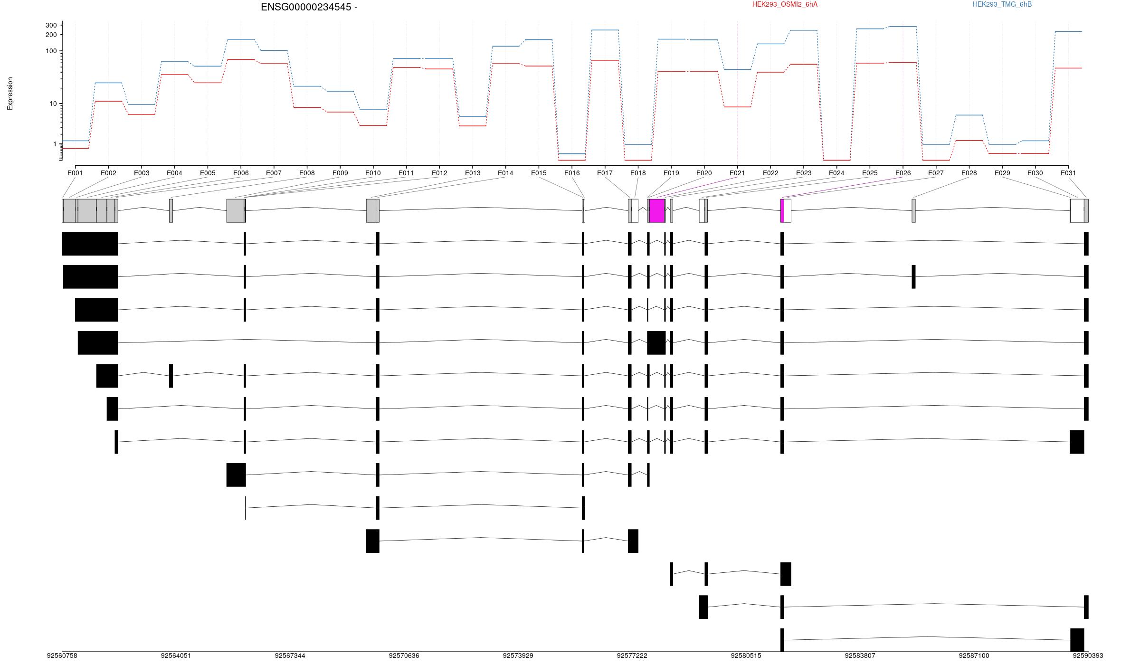The height and width of the screenshot is (665, 1140).
Task: Select exon label E001
Action: [75, 173]
